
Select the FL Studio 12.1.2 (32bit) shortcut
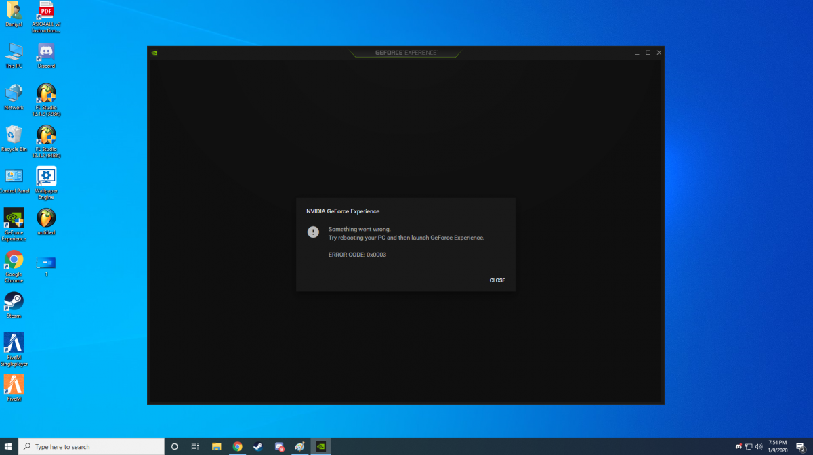point(46,100)
